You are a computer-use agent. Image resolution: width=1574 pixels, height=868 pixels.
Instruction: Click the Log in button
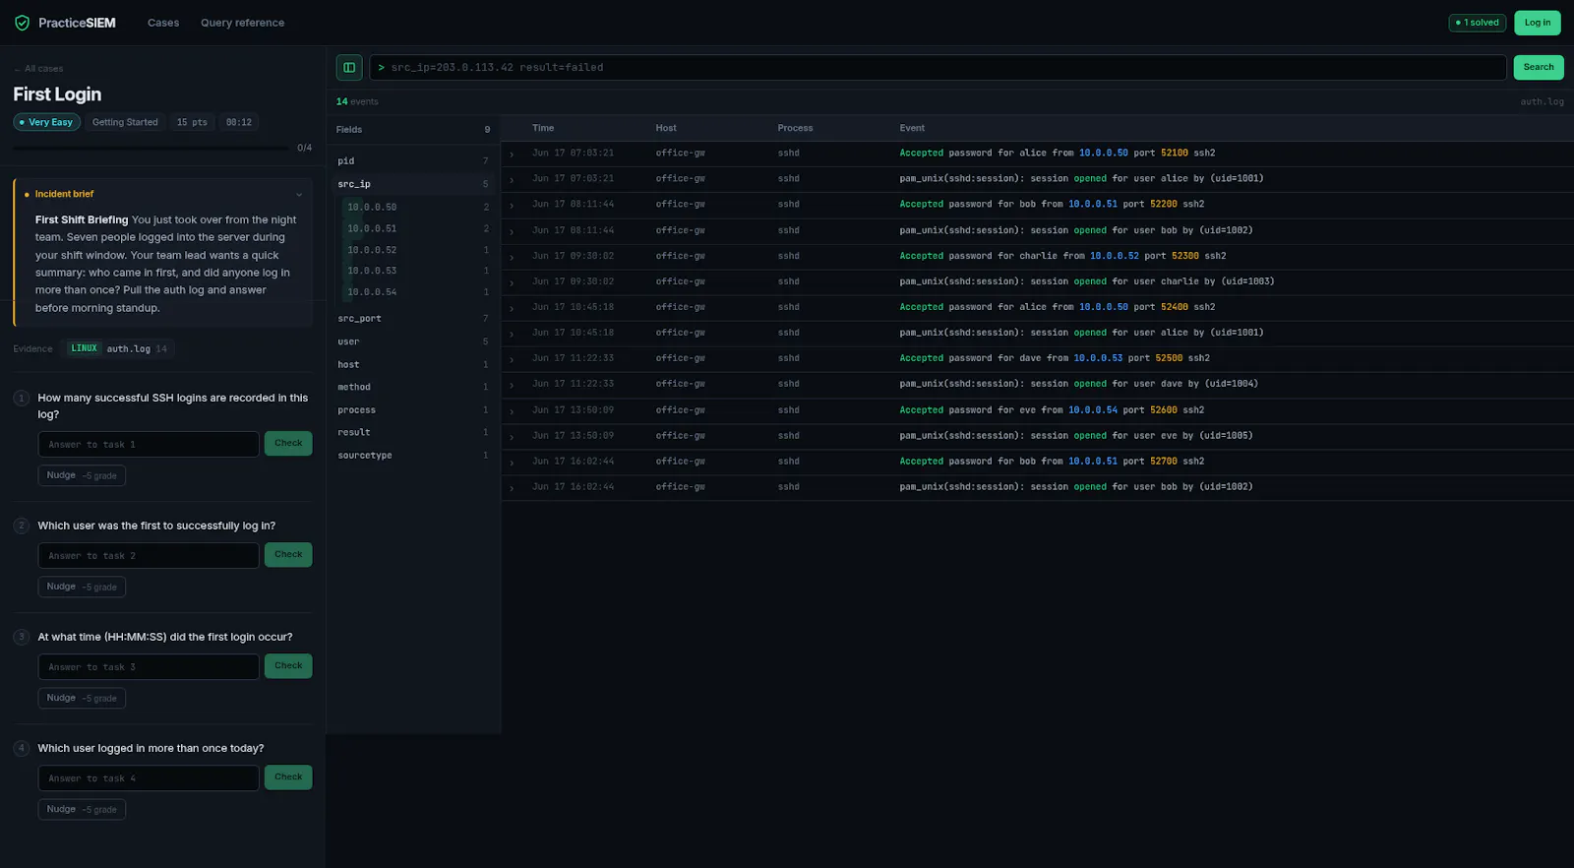tap(1538, 23)
